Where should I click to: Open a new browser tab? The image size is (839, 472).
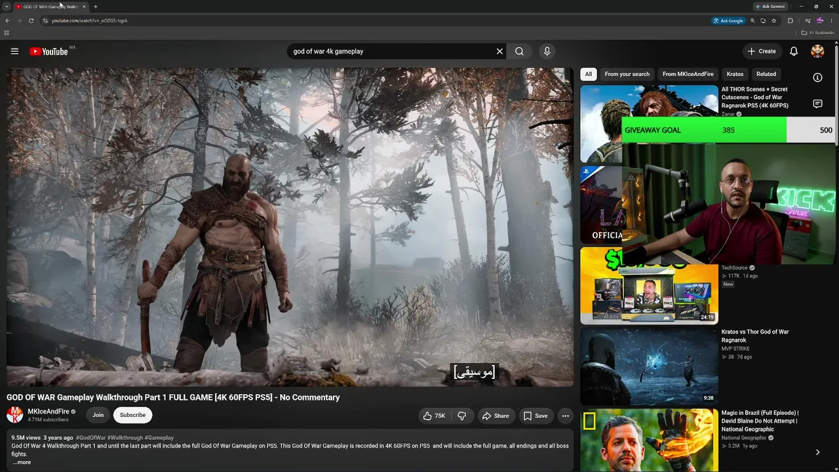tap(96, 7)
